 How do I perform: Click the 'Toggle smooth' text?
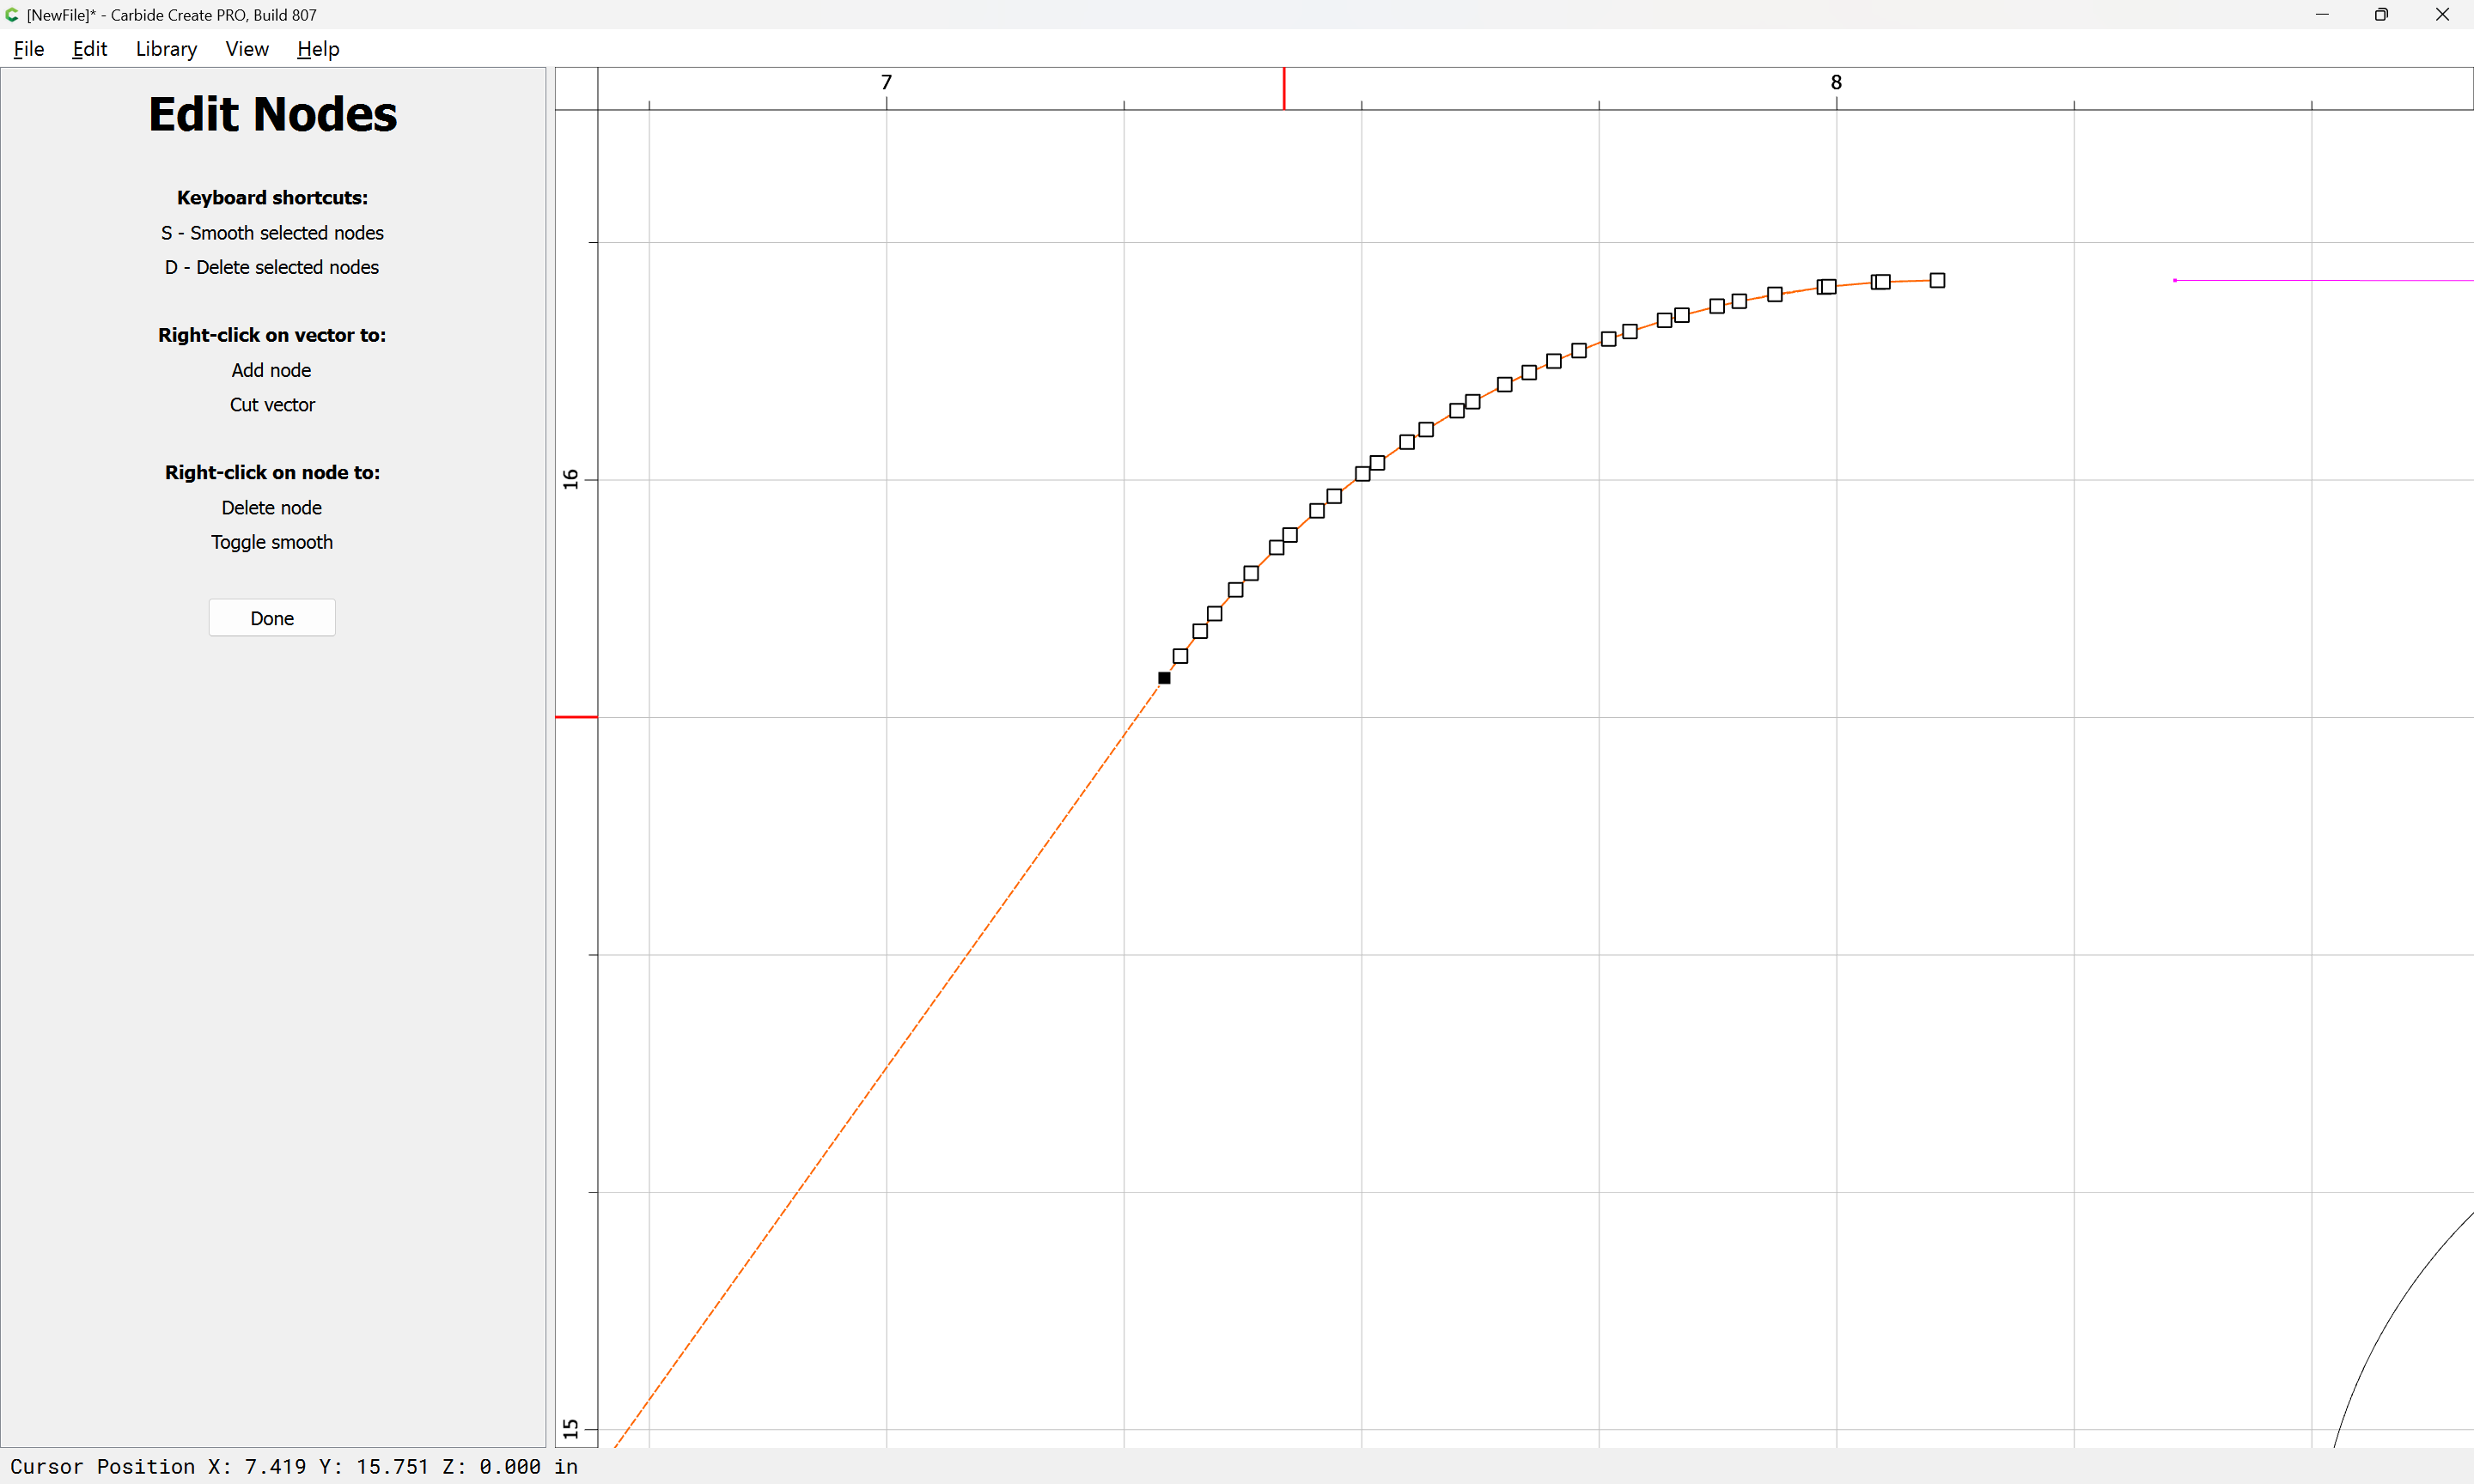(x=272, y=542)
